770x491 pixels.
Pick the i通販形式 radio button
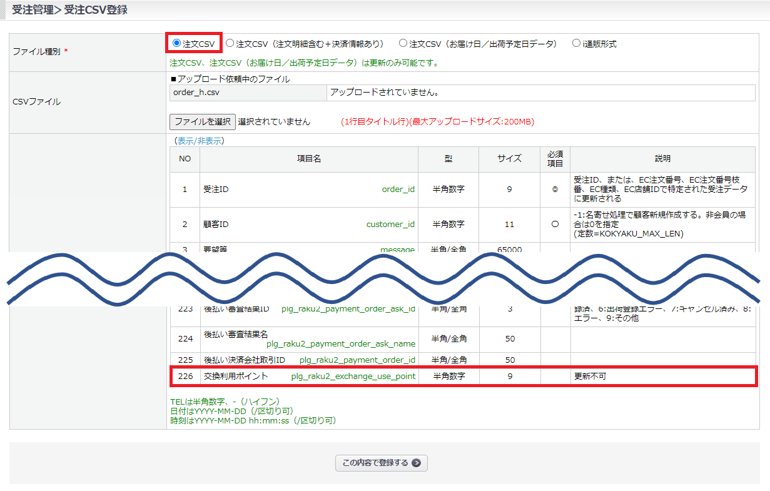576,43
